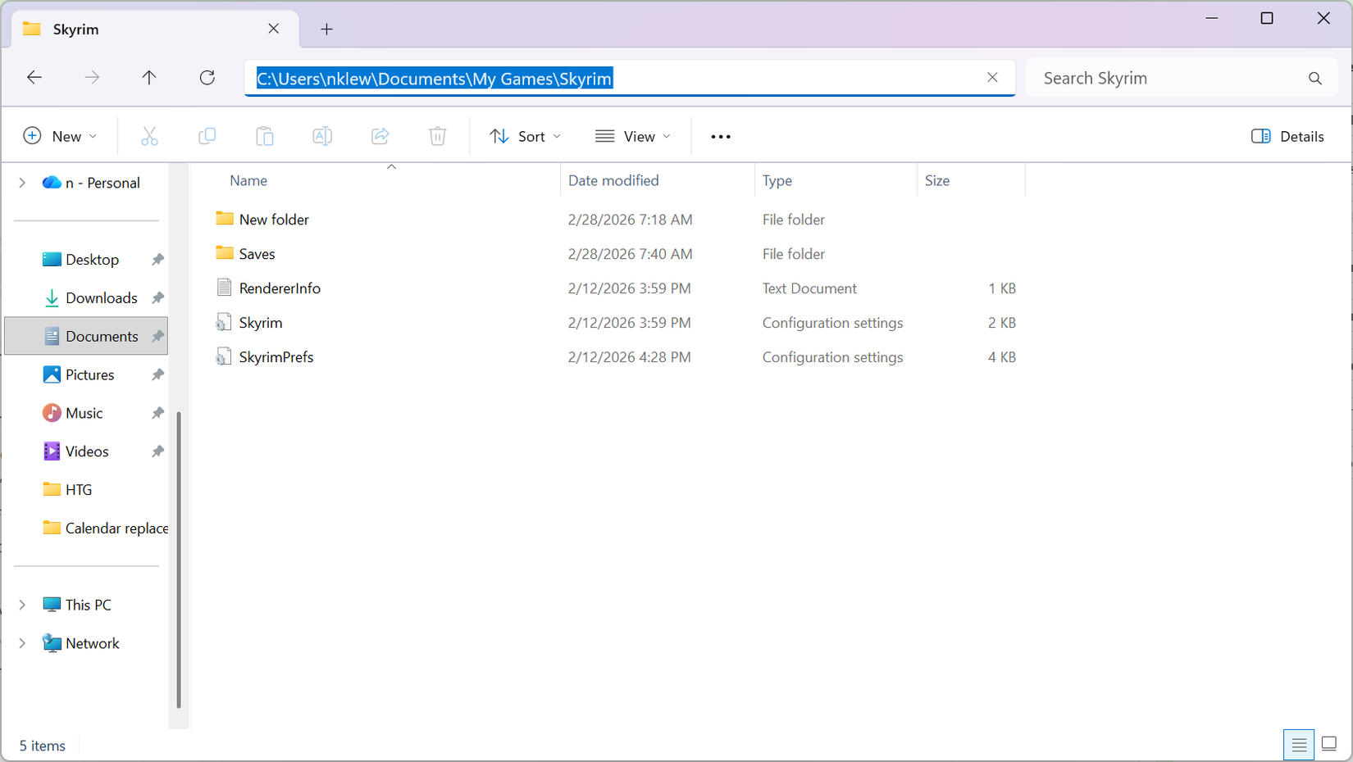The height and width of the screenshot is (762, 1353).
Task: Click the Share icon
Action: [x=380, y=136]
